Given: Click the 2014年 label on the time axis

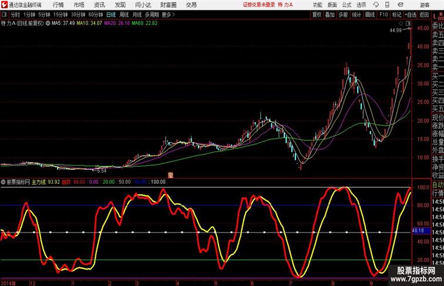Looking at the screenshot, I should pos(8,283).
